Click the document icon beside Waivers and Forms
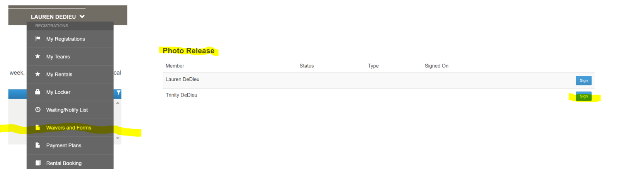618x172 pixels. click(x=38, y=127)
